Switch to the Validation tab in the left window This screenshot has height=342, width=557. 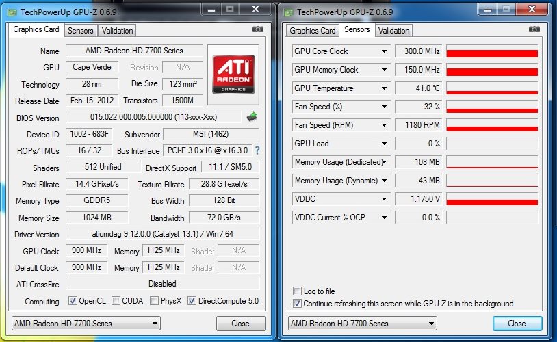pos(117,31)
